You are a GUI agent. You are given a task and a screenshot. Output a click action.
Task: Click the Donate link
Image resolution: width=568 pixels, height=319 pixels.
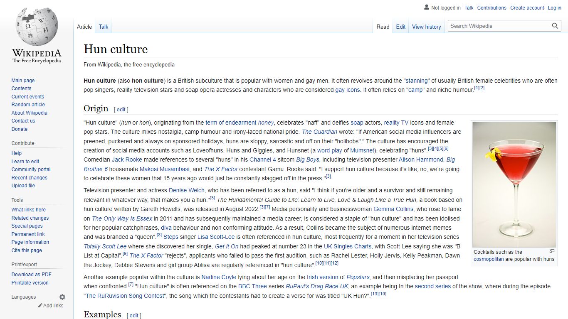point(19,129)
